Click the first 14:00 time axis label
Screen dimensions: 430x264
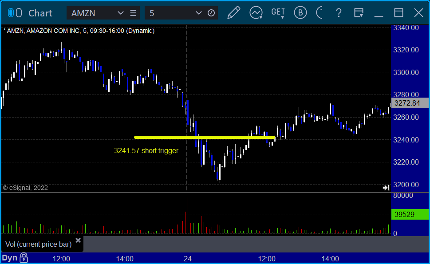point(125,259)
